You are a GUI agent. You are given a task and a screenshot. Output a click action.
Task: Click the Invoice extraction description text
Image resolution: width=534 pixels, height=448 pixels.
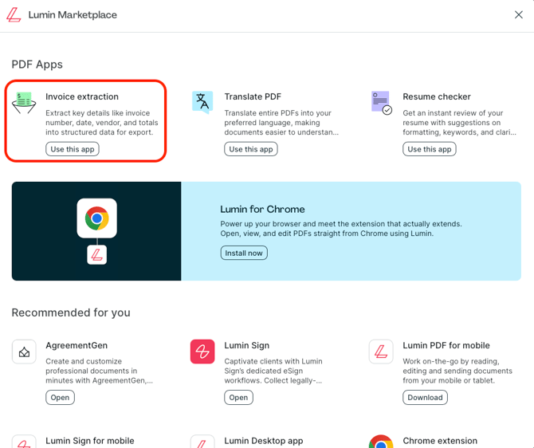tap(102, 123)
